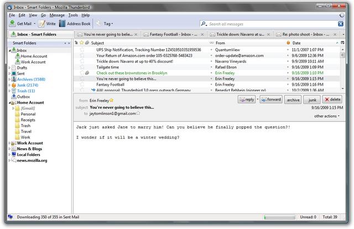
Task: Star the Fantasy Football message
Action: pos(82,84)
